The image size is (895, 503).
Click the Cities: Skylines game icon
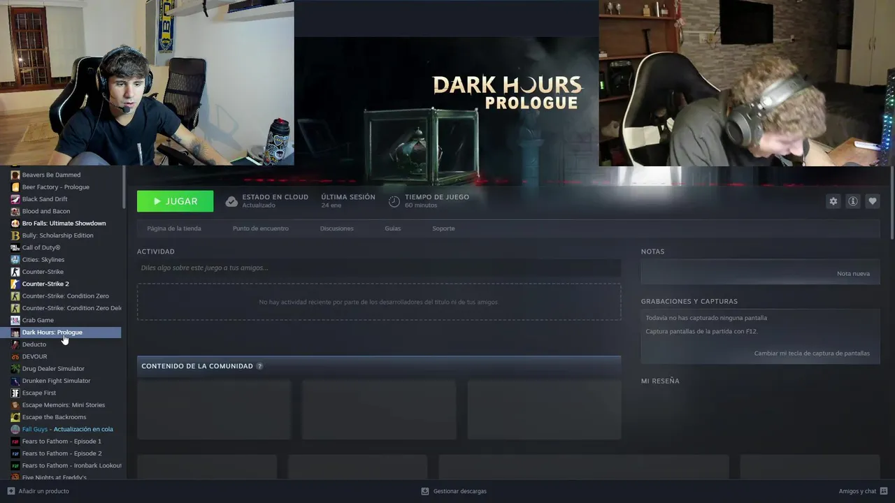(15, 260)
